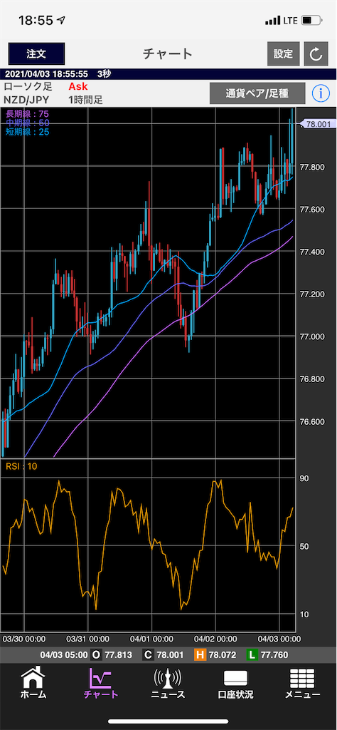Tap the 長期線：75 legend label

point(28,113)
